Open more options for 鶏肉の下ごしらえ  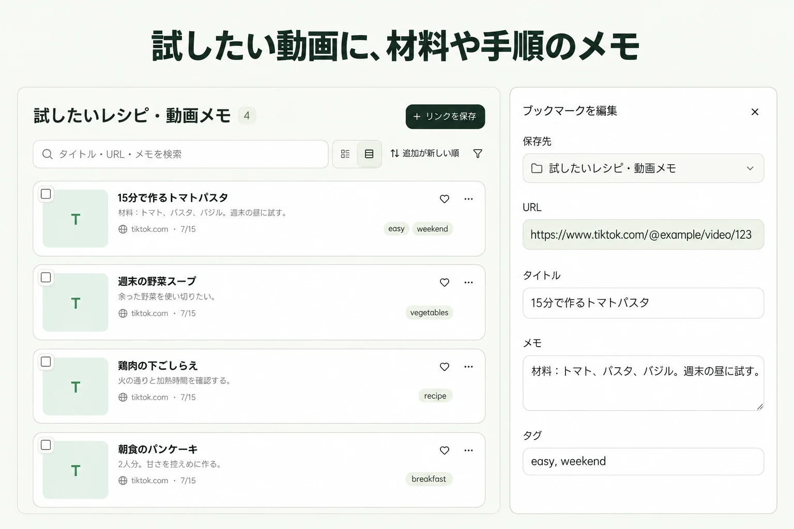468,367
